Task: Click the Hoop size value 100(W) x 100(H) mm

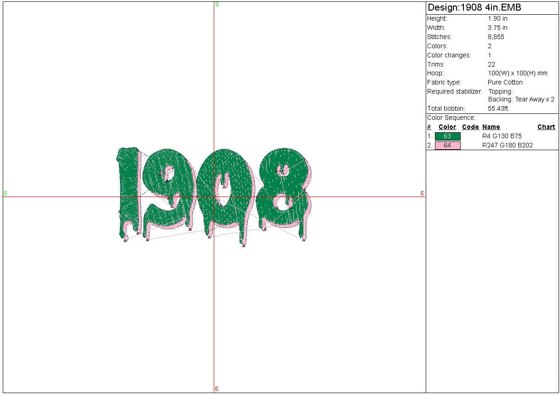Action: click(517, 73)
